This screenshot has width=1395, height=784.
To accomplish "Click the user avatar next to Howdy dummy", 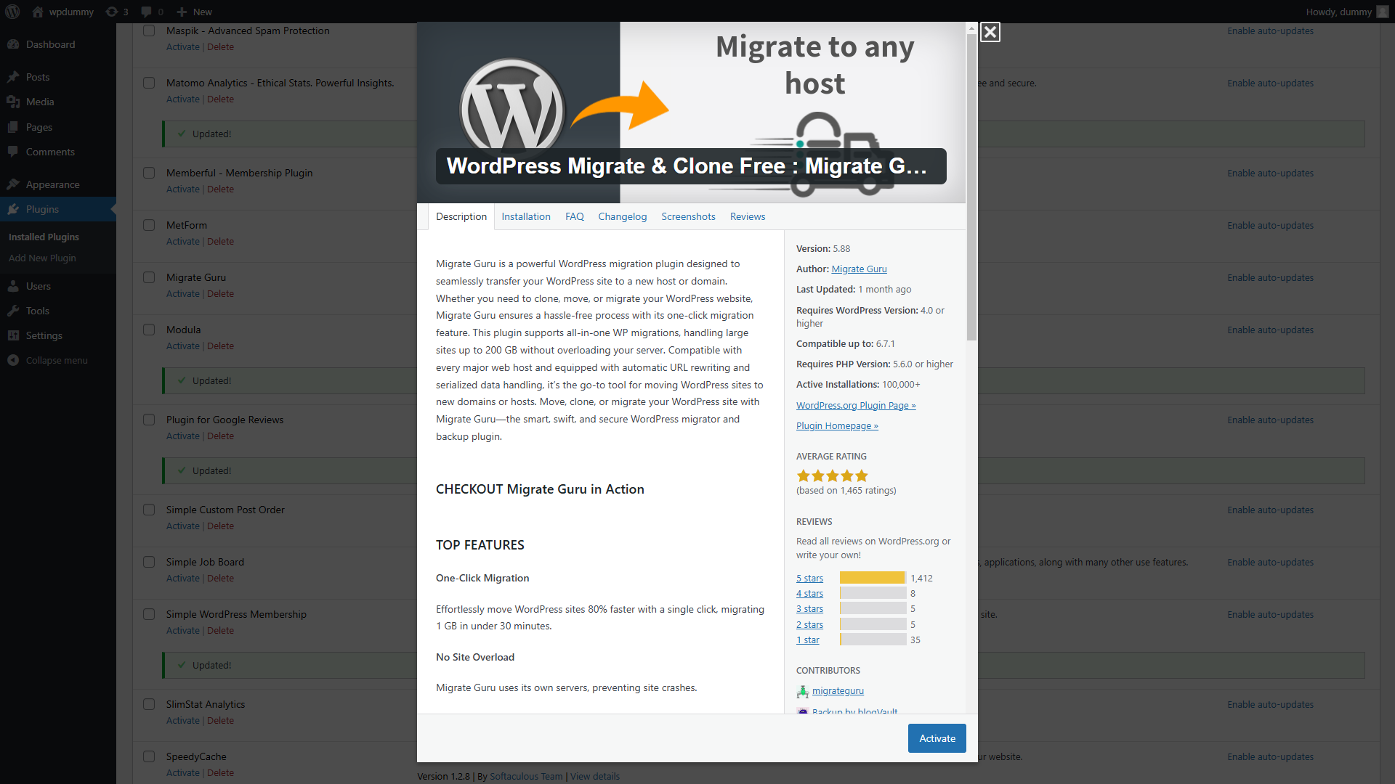I will pyautogui.click(x=1382, y=12).
